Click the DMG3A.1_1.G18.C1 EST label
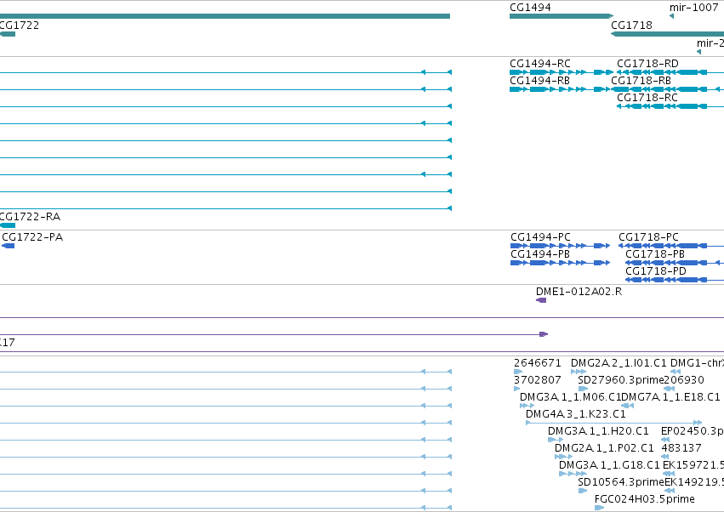Screen dimensions: 724x512 [609, 465]
